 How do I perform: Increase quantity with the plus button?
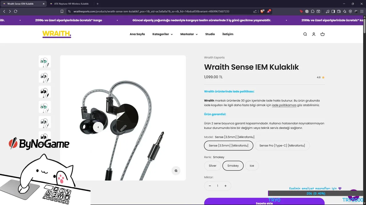(x=225, y=186)
